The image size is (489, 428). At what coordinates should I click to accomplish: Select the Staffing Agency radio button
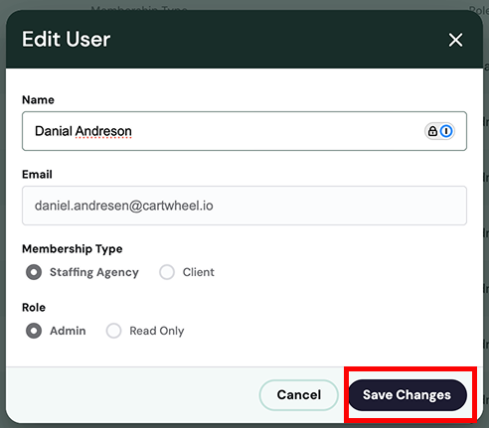pos(34,272)
